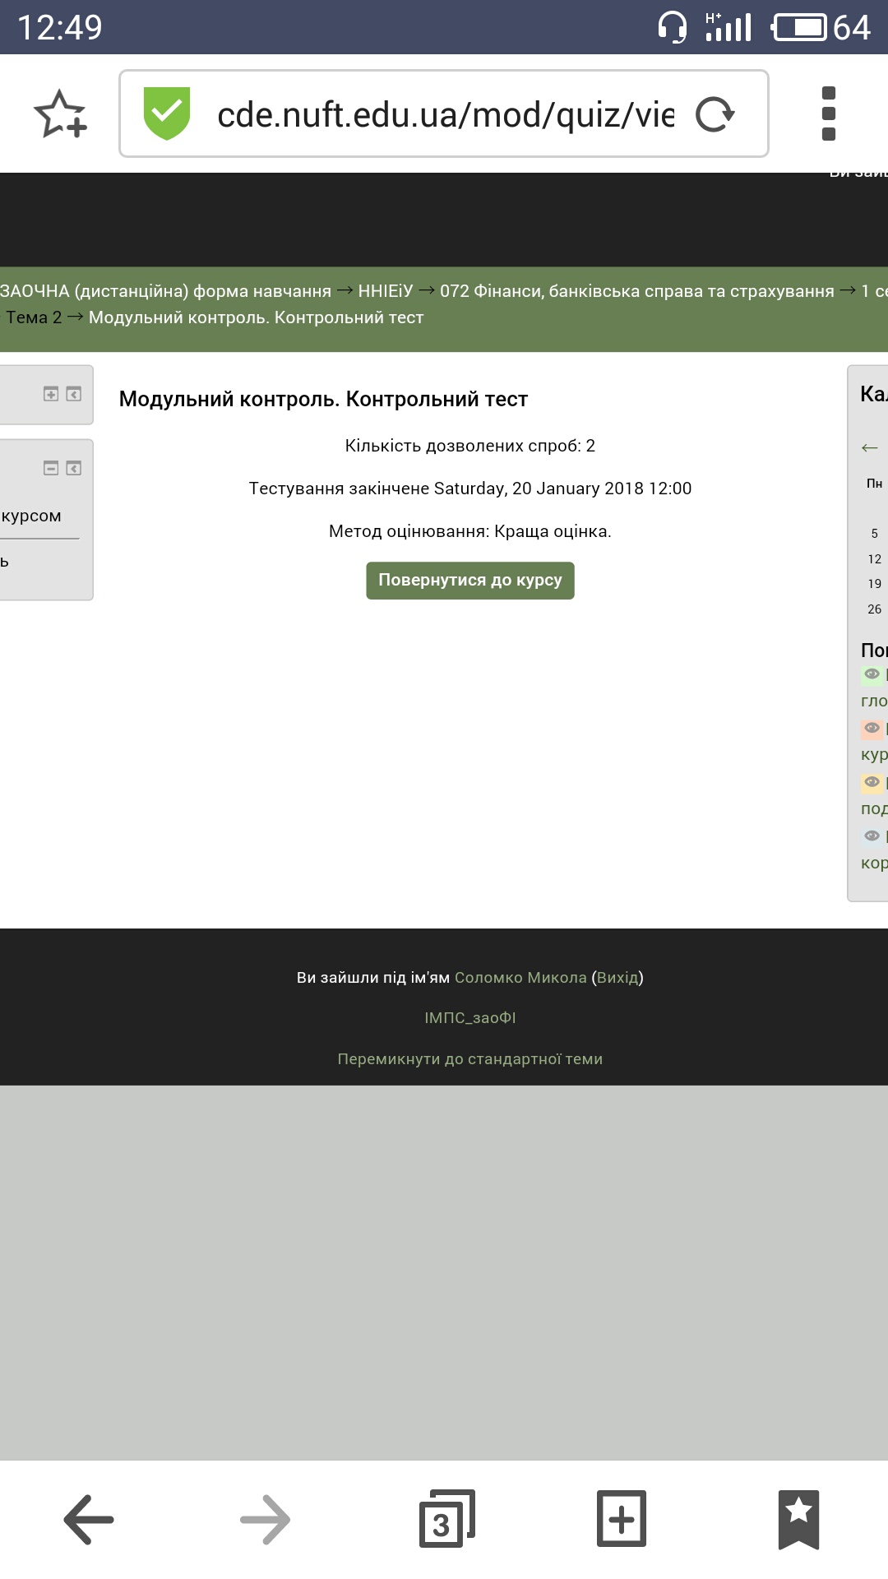888x1579 pixels.
Task: Open '072 Фінанси, банківська справа та страхування' breadcrumb
Action: pos(636,291)
